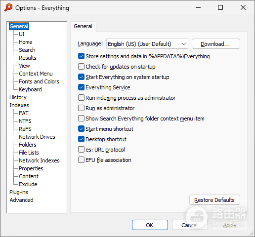
Task: Check the es: URL protocol box
Action: pos(81,150)
